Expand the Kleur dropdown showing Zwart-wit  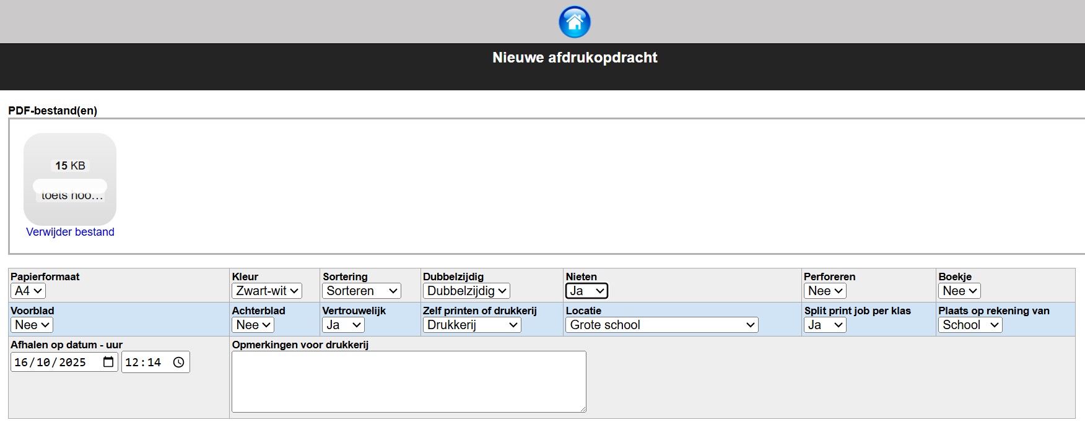(x=266, y=291)
